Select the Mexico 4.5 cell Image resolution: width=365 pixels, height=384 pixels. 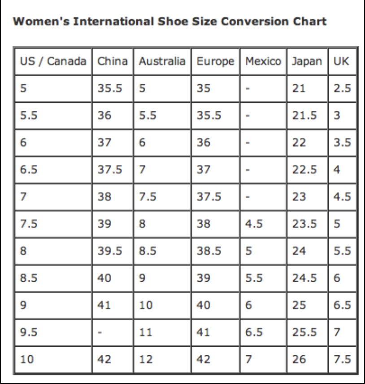pos(263,224)
